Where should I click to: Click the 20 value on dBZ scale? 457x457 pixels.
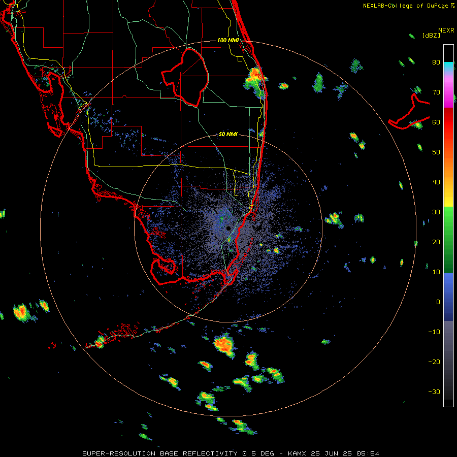436,242
